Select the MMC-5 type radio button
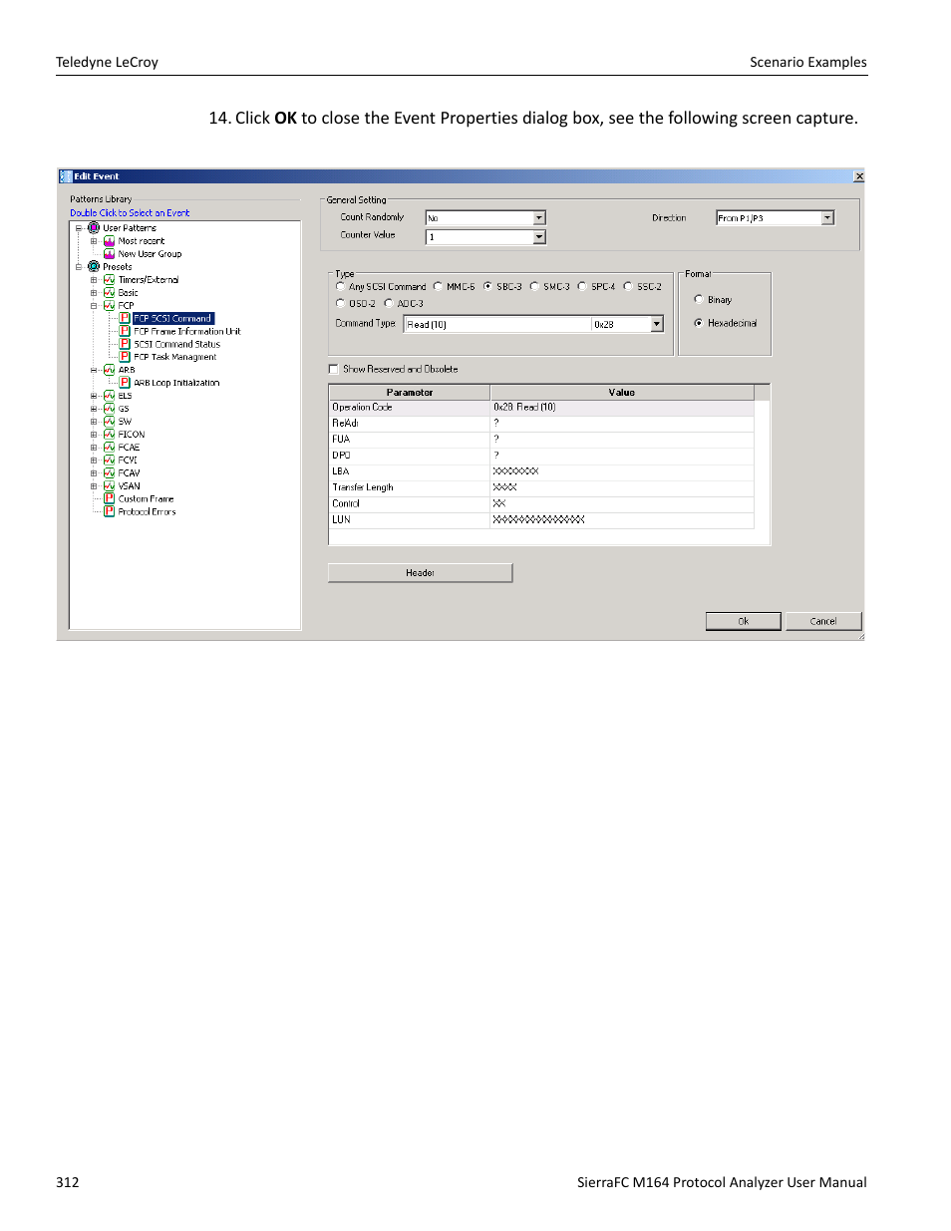951x1231 pixels. point(438,286)
